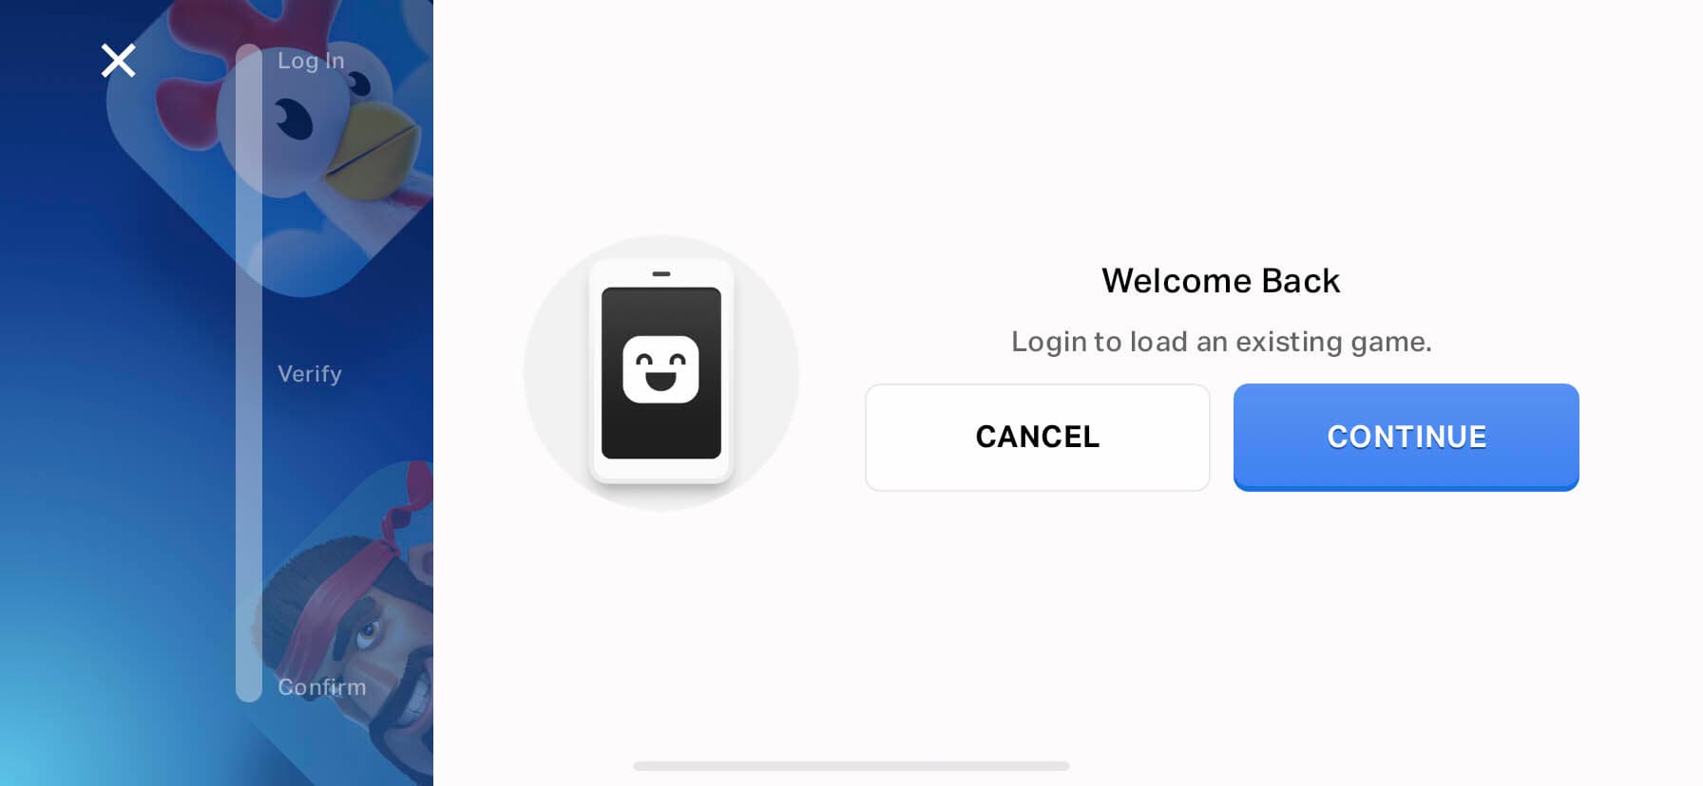Click the white smartphone illustration body

click(661, 370)
